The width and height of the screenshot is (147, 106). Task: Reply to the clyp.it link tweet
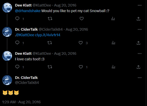[x=17, y=43]
